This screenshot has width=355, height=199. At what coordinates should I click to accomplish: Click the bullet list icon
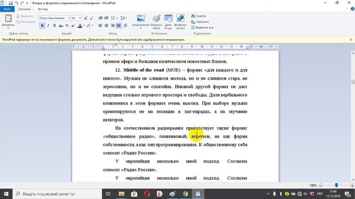113,18
